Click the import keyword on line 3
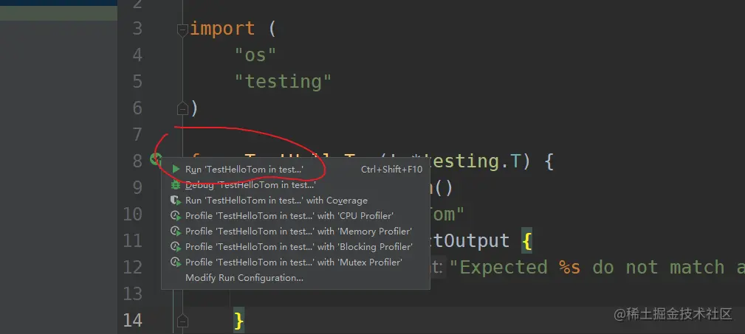Screen dimensions: 745x334 point(222,29)
